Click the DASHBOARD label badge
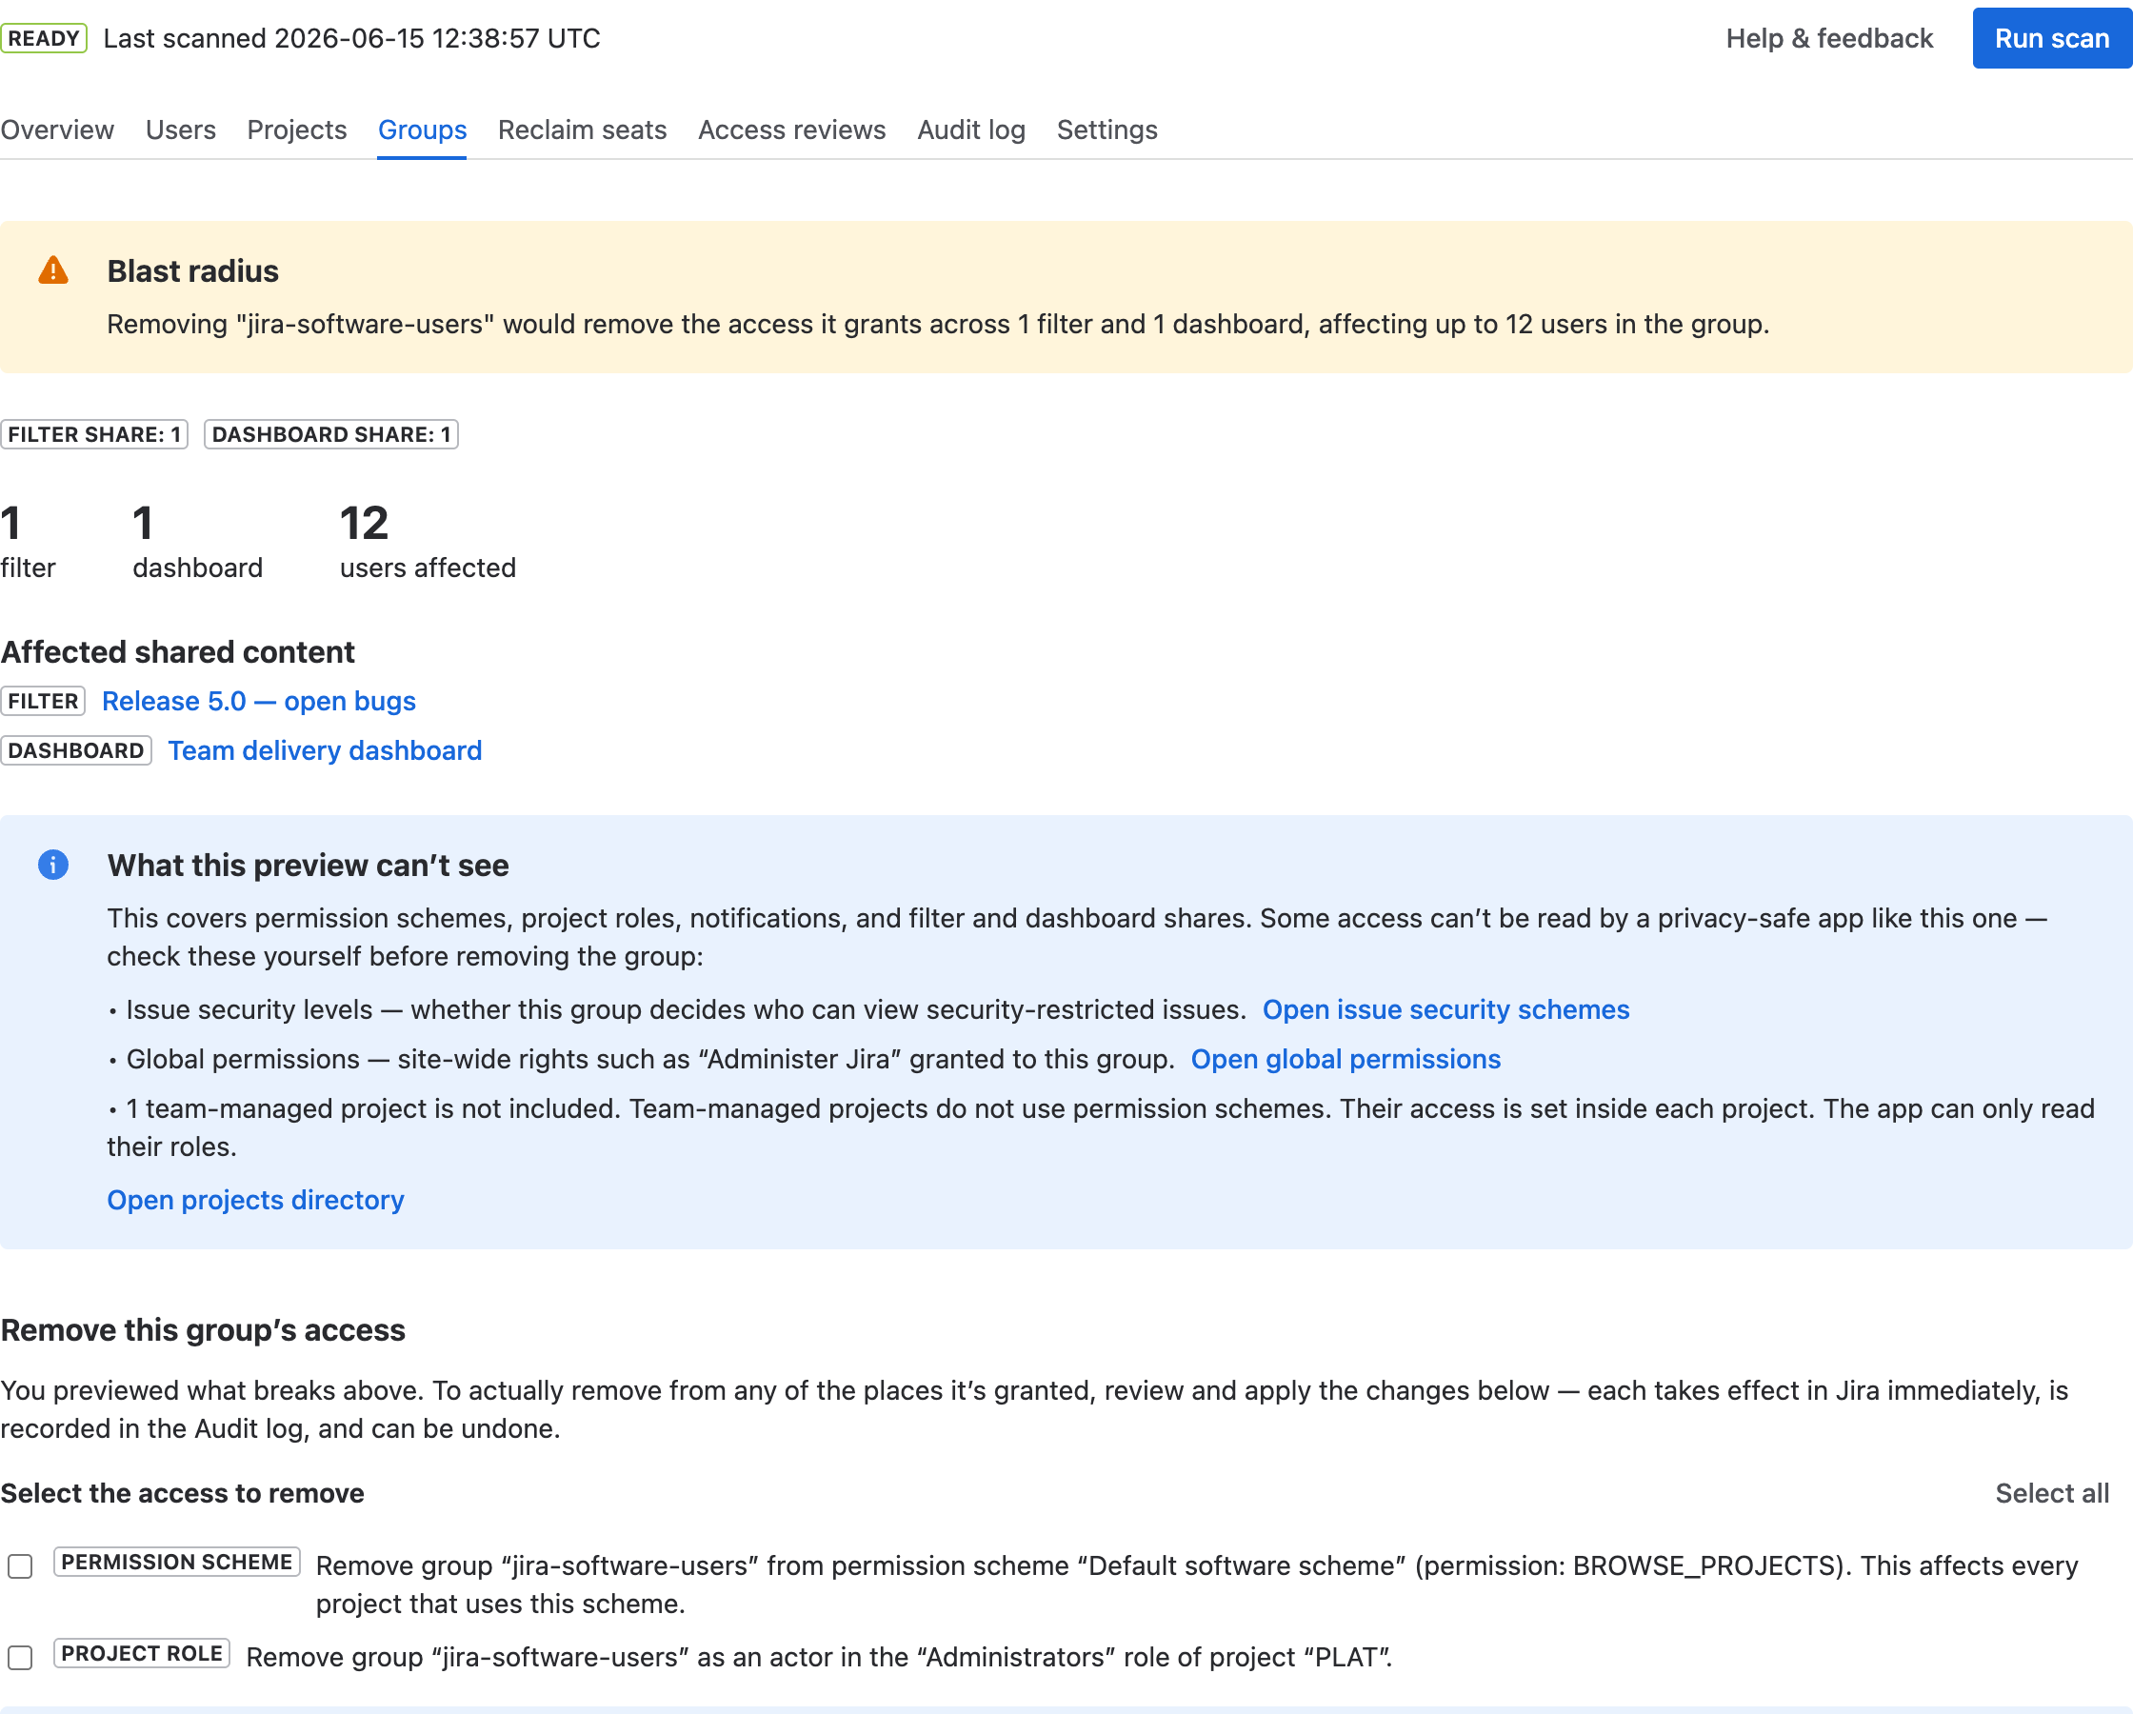2133x1714 pixels. pos(76,751)
